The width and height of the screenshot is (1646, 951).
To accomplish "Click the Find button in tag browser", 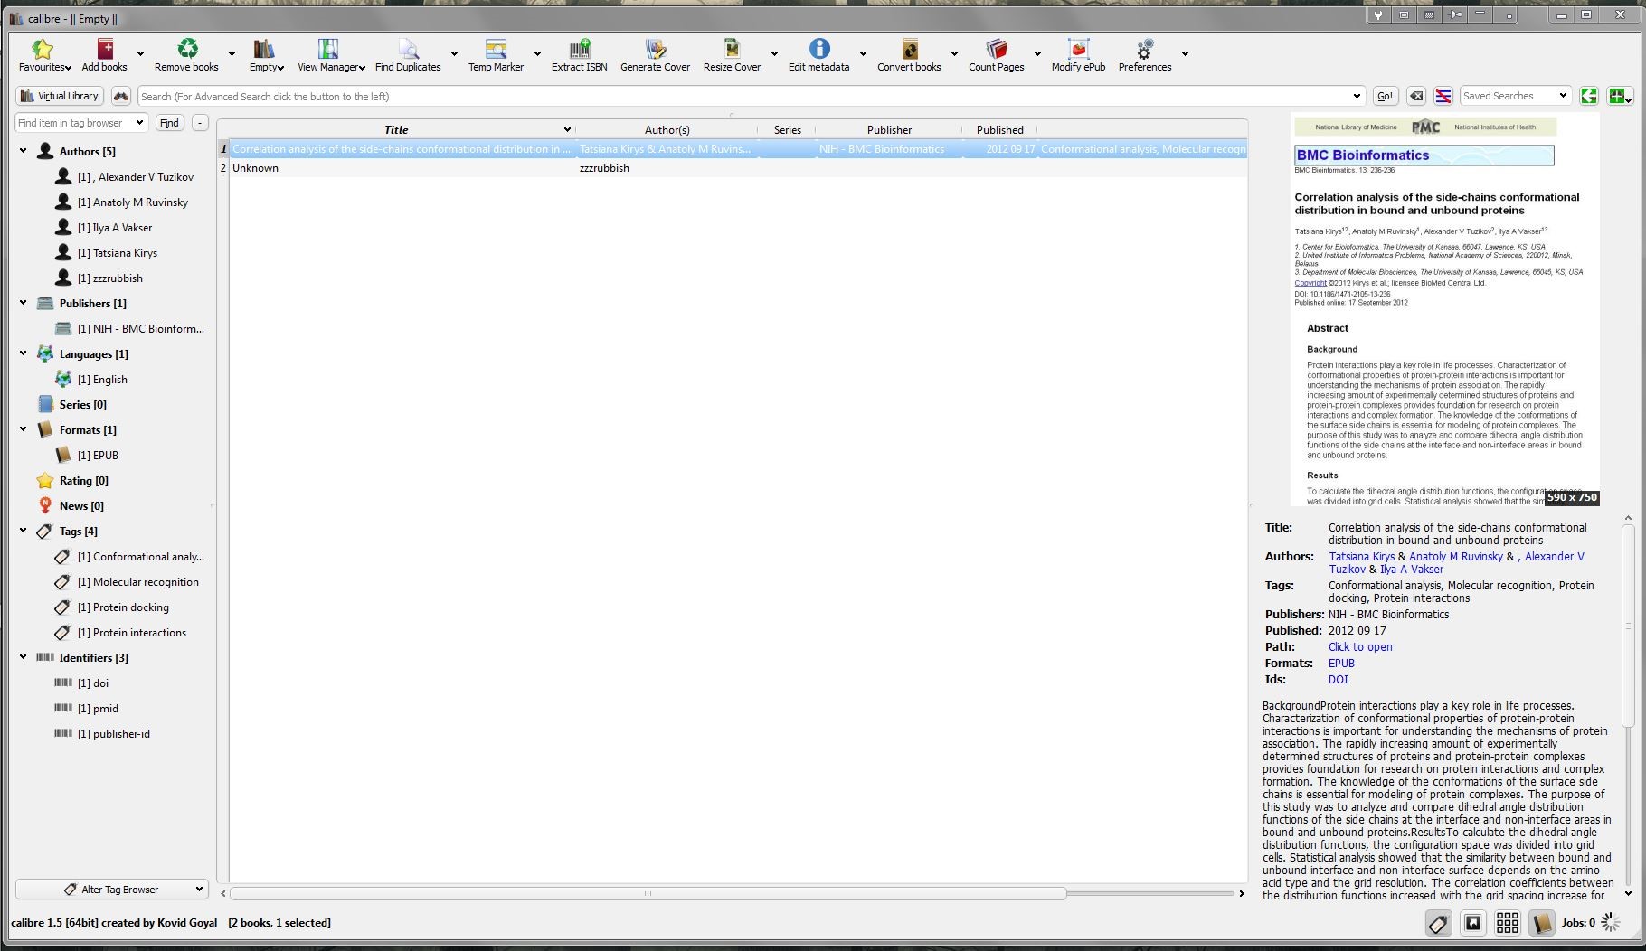I will tap(169, 123).
